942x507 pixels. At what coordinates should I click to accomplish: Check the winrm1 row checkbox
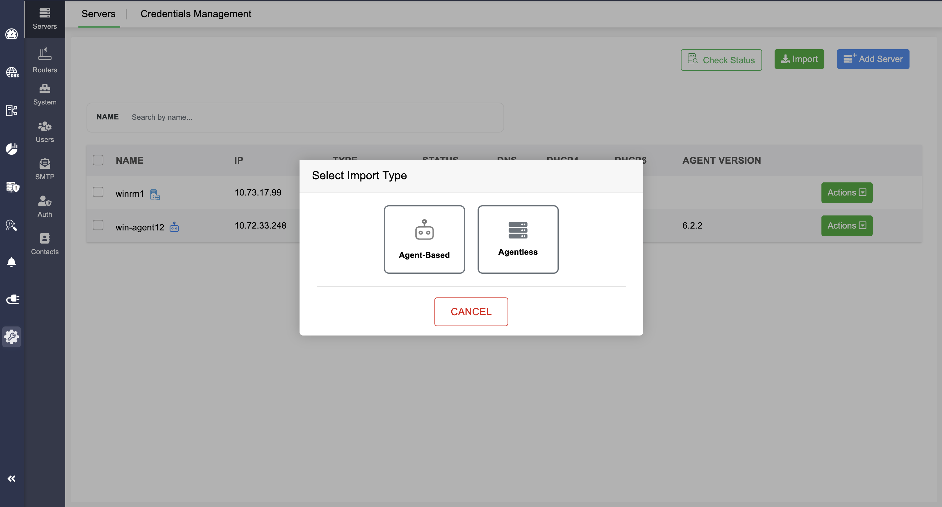pyautogui.click(x=98, y=192)
